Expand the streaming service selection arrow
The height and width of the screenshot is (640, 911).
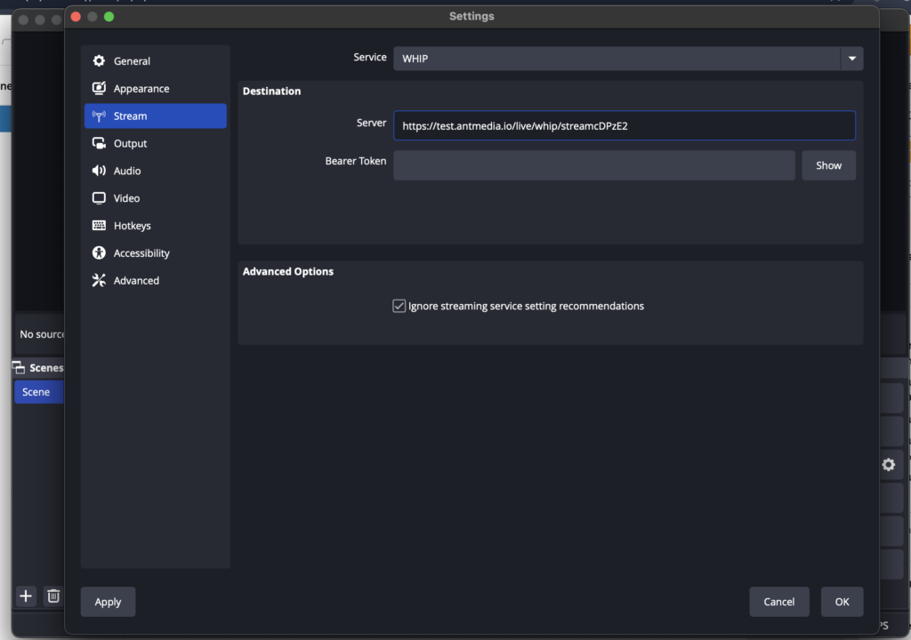click(851, 58)
